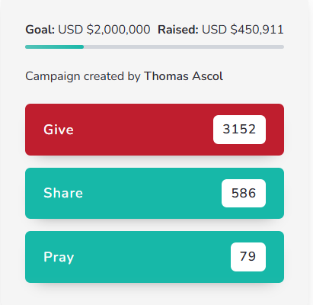
Task: Click the 586 share count badge
Action: click(x=244, y=193)
